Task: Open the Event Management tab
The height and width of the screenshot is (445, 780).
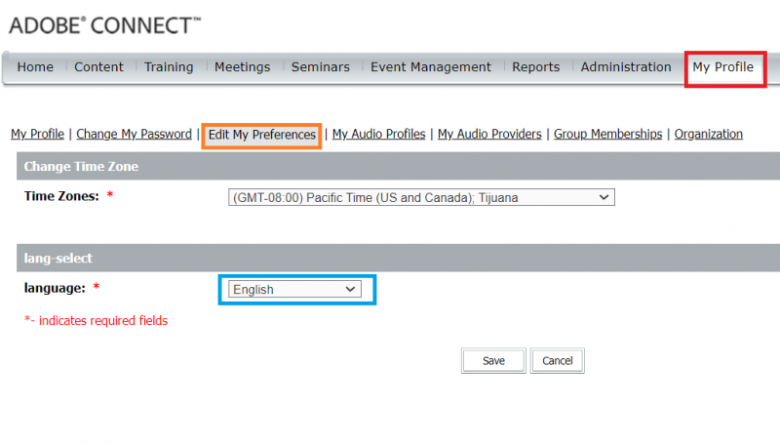Action: coord(430,67)
